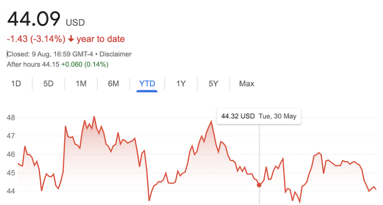The height and width of the screenshot is (205, 383).
Task: Select the 5Y chart range
Action: (x=213, y=83)
